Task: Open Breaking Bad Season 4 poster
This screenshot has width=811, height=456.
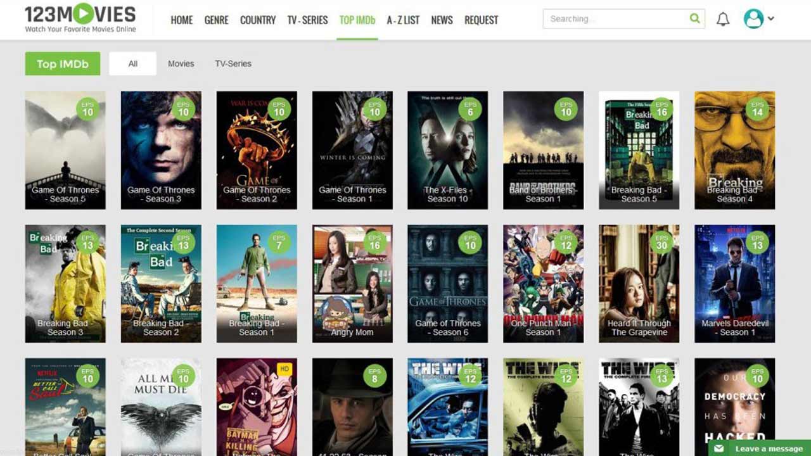Action: coord(734,150)
